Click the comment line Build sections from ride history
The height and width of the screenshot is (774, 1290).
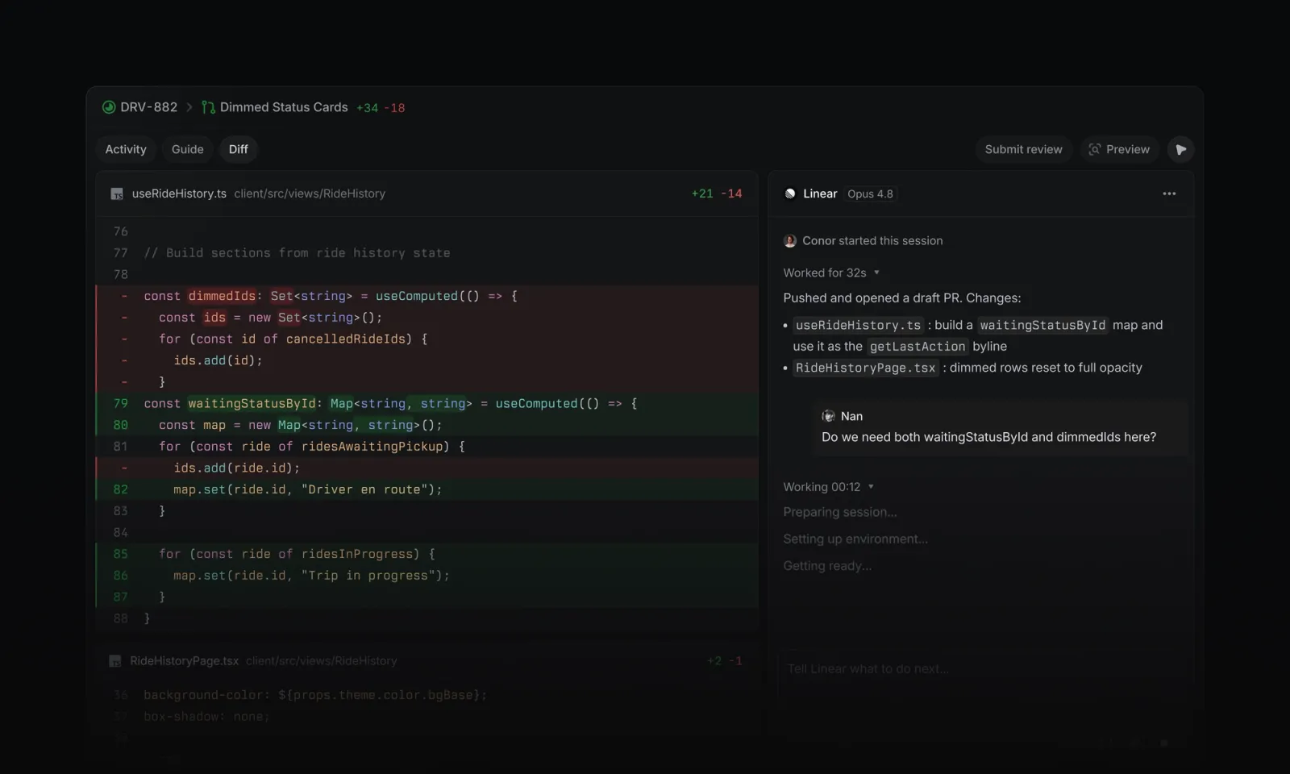(297, 253)
